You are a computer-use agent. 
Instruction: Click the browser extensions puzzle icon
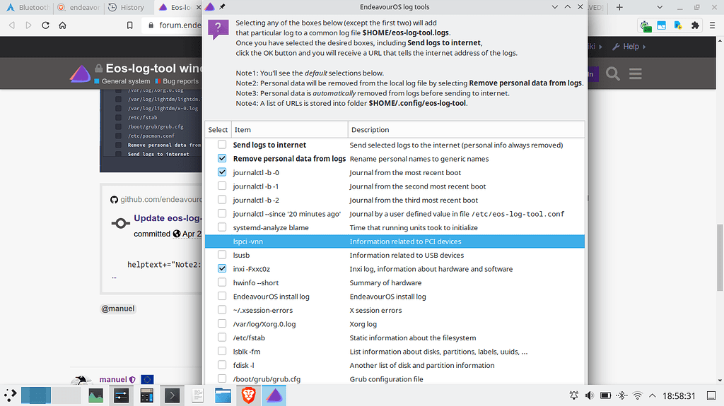tap(695, 25)
